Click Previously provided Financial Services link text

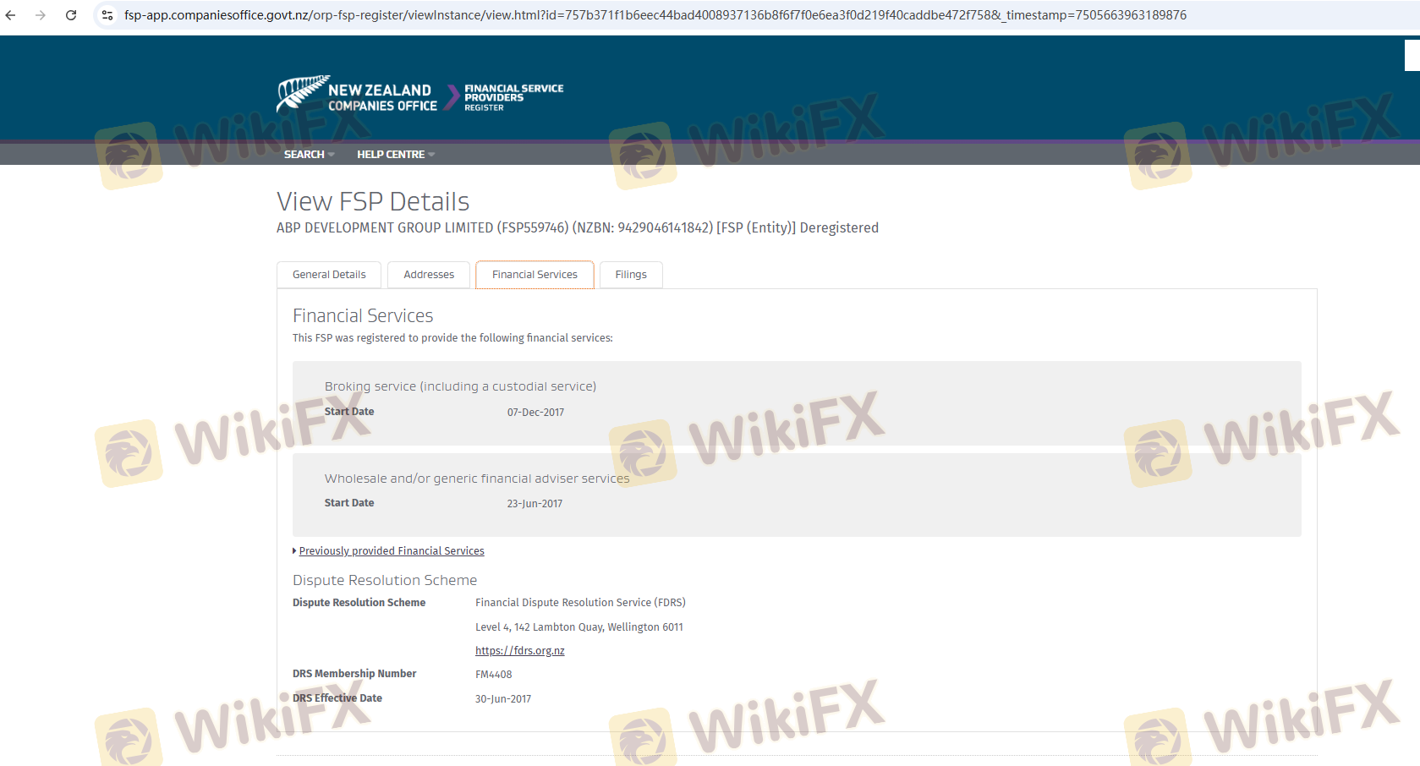[x=392, y=551]
